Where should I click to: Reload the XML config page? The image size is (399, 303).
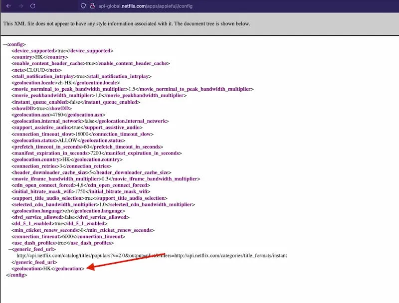coord(32,6)
